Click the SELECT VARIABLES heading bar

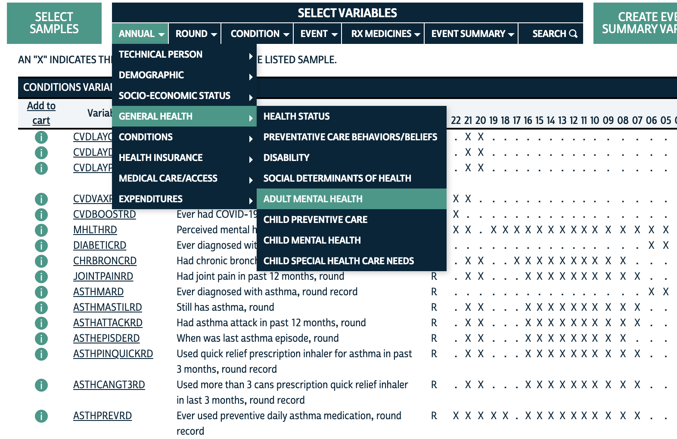348,12
